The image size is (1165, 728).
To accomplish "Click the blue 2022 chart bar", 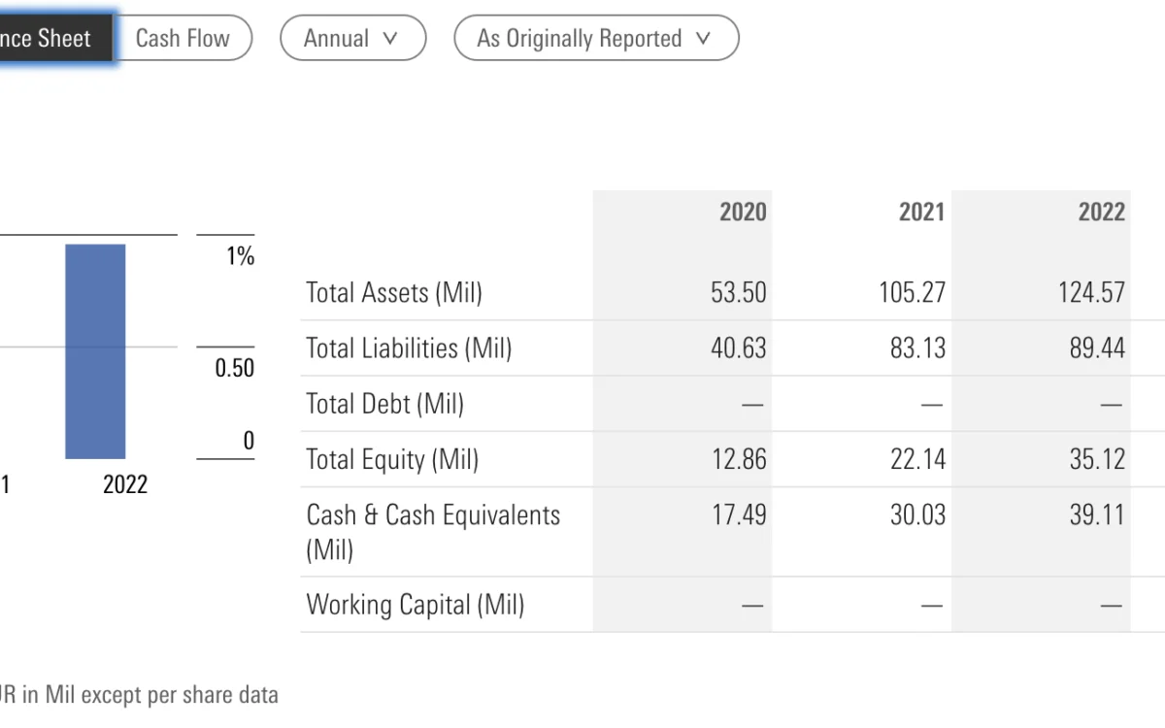I will (x=95, y=350).
